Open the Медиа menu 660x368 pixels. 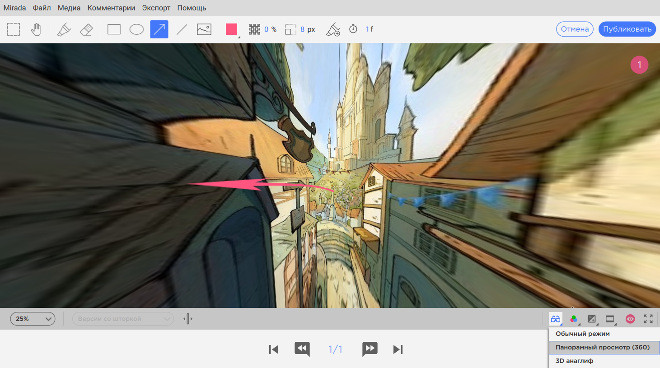click(x=69, y=8)
